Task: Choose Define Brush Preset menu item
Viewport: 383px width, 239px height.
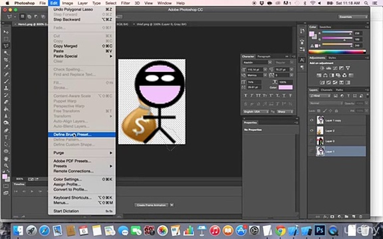Action: 82,134
